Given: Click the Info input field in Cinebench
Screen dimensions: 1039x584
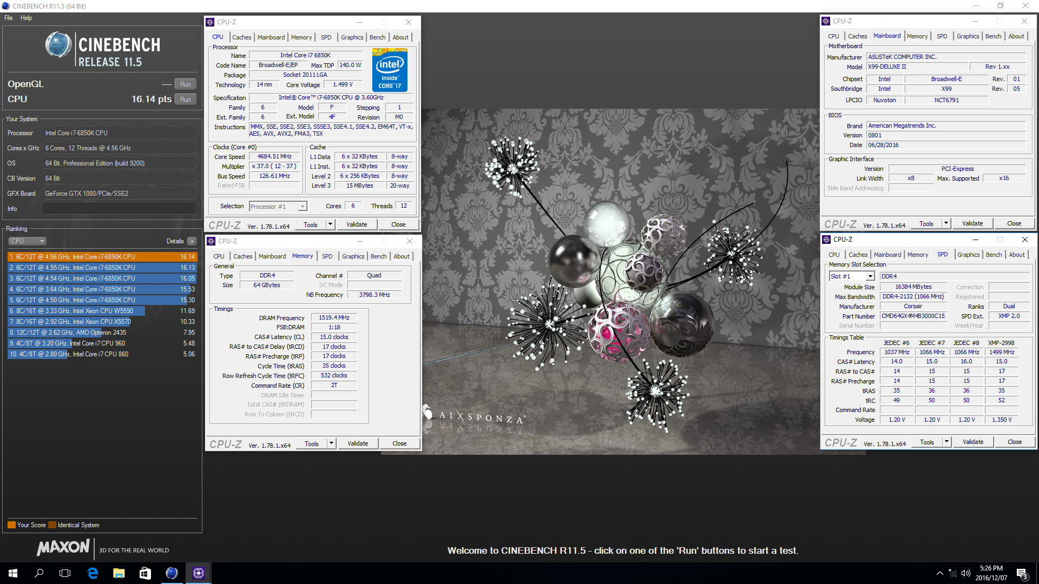Looking at the screenshot, I should pyautogui.click(x=120, y=209).
